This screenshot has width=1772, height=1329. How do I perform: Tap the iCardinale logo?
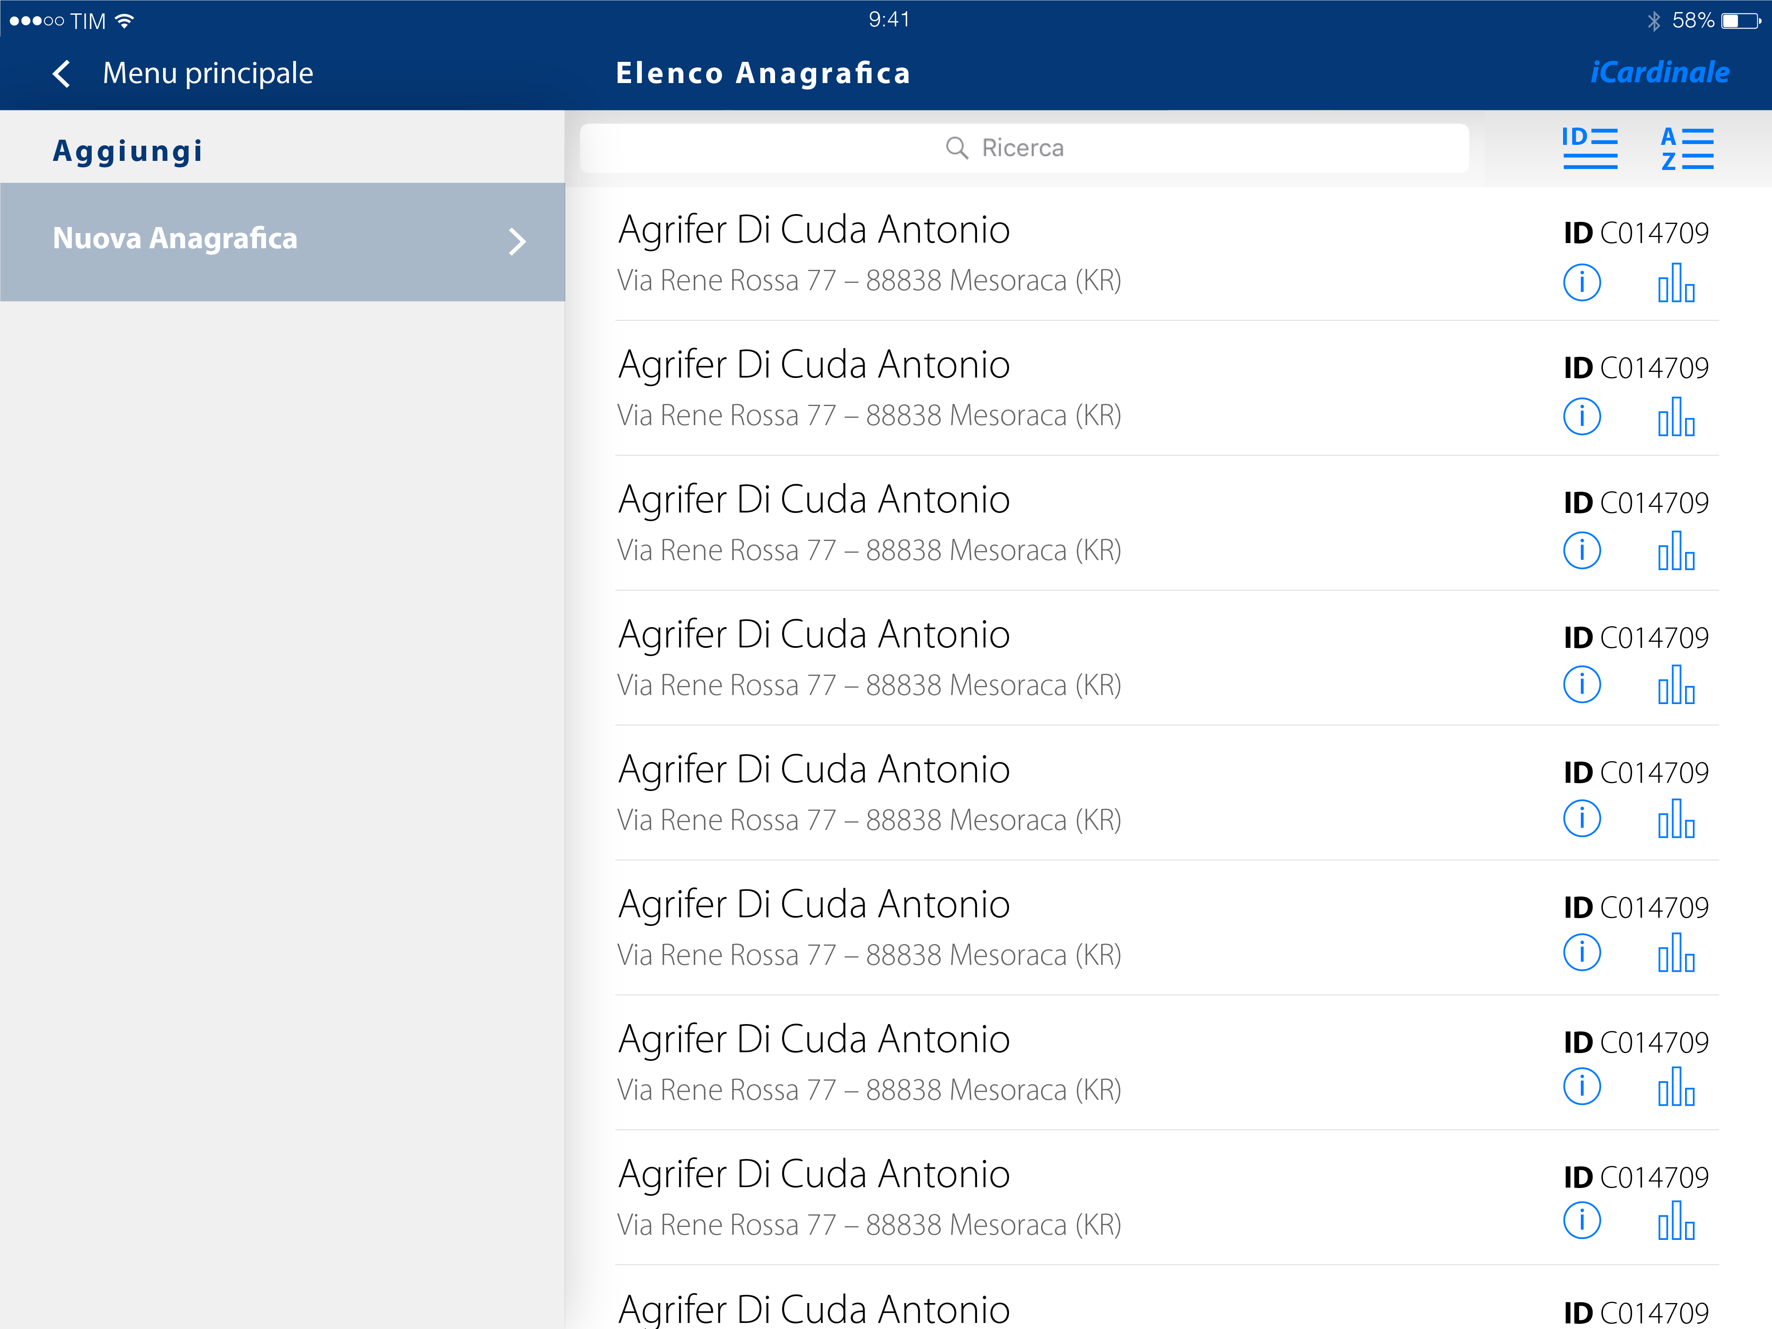pyautogui.click(x=1659, y=72)
